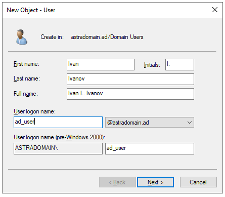Proceed with the Next button
This screenshot has height=197, width=225.
coord(155,182)
